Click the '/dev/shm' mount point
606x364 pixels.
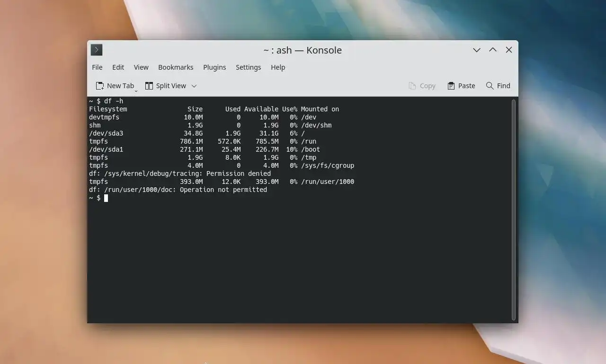[x=316, y=125]
